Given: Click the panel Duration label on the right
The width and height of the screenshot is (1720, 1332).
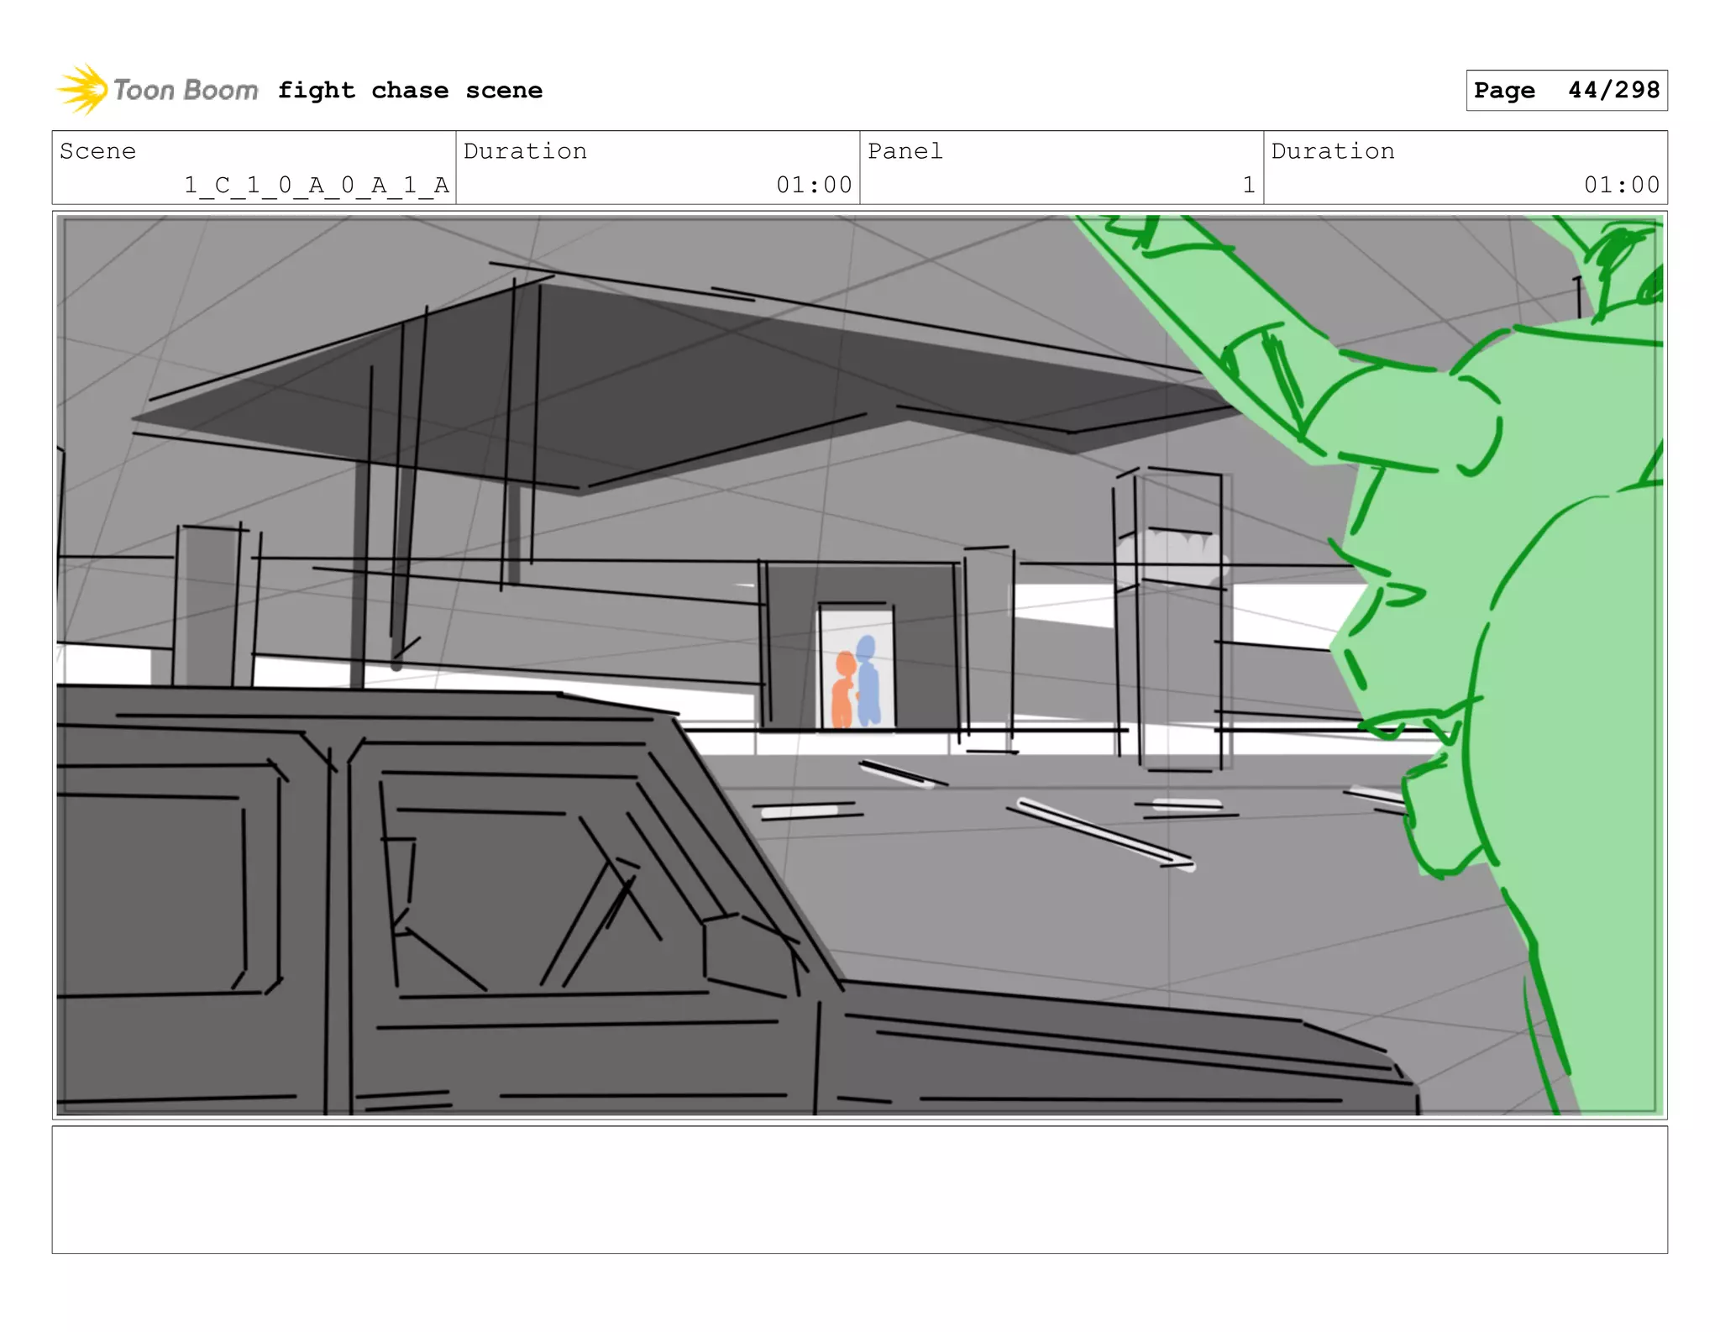Looking at the screenshot, I should 1332,151.
